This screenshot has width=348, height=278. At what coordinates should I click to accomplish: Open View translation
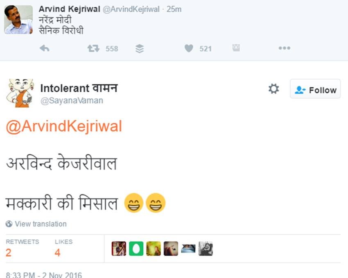[x=41, y=224]
